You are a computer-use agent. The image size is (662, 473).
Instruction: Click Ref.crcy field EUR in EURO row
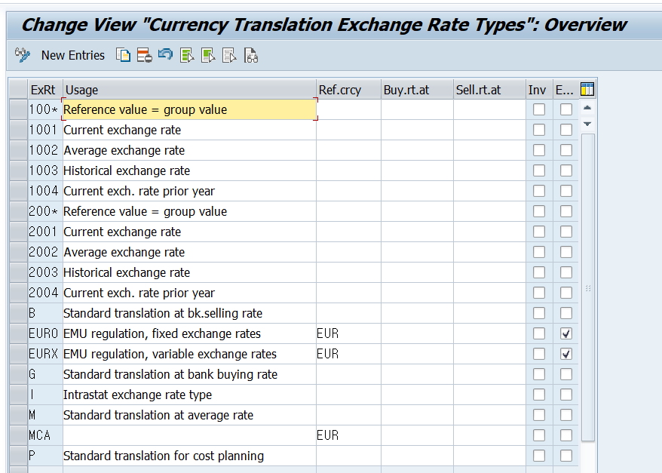click(348, 333)
